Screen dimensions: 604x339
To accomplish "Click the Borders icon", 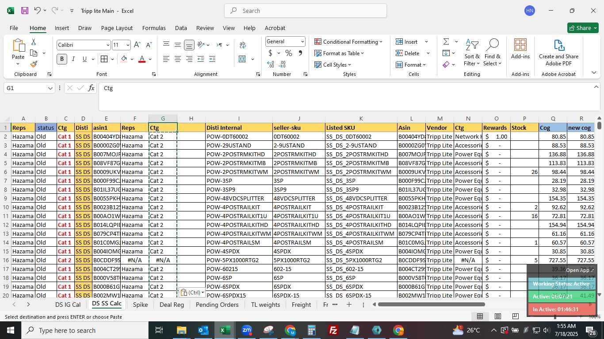I will [104, 59].
